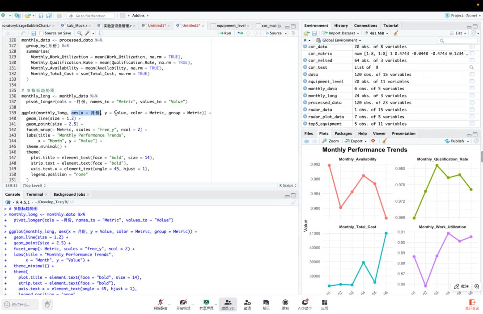View monthly_data as a table grid
The image size is (483, 314).
[x=472, y=88]
